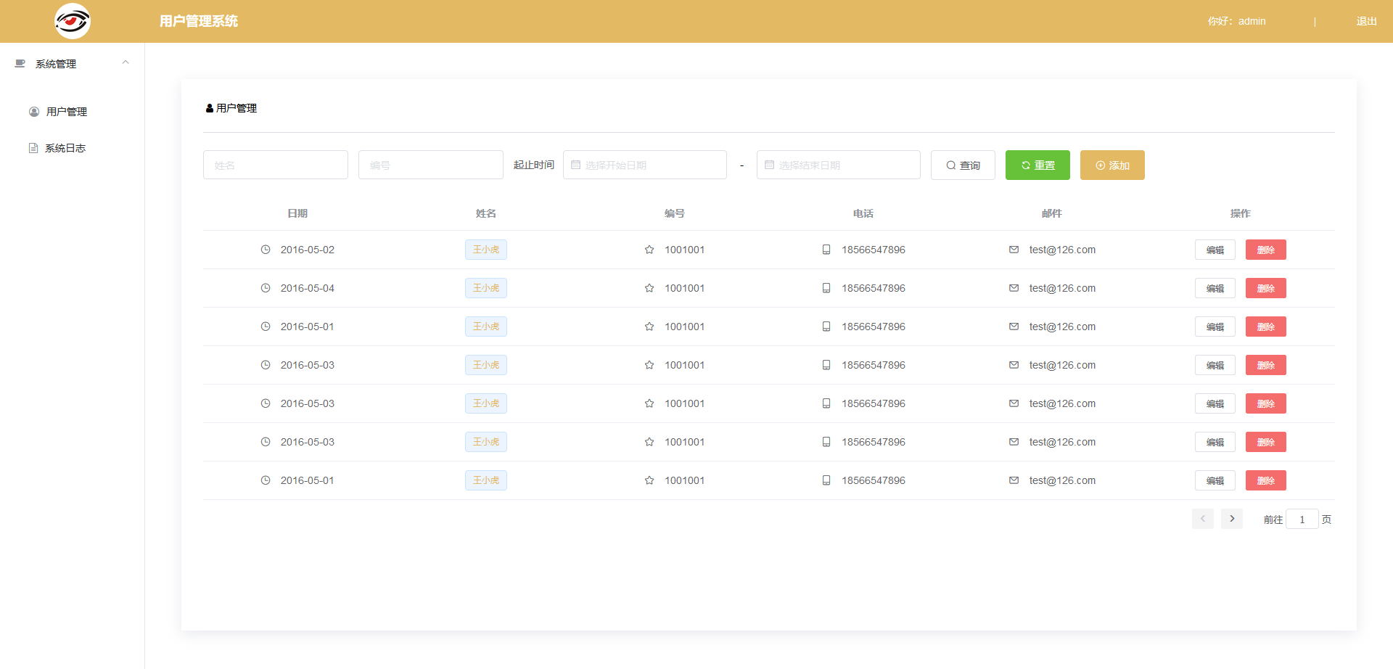Focus the 编号 search field
The image size is (1393, 669).
431,165
